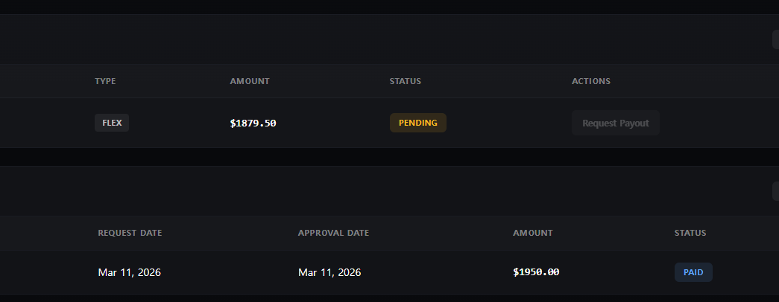Sort by the APPROVAL DATE column header

333,233
